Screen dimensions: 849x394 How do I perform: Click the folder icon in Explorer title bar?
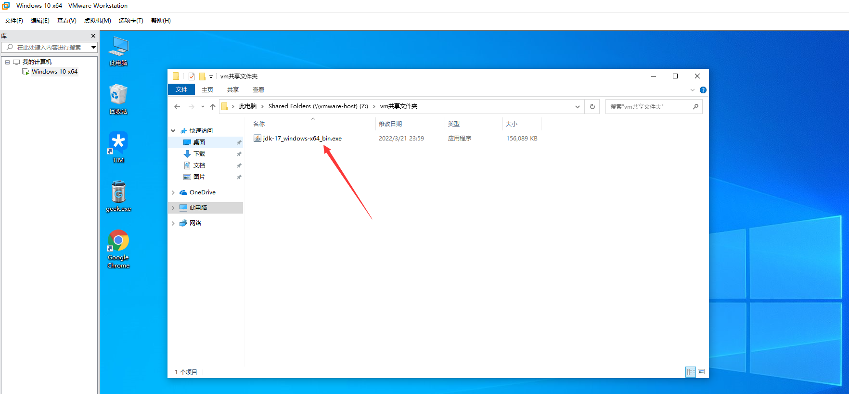tap(176, 76)
